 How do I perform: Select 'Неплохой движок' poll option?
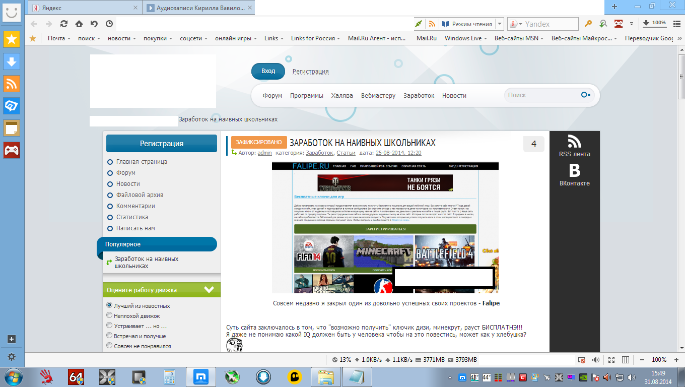click(x=109, y=315)
